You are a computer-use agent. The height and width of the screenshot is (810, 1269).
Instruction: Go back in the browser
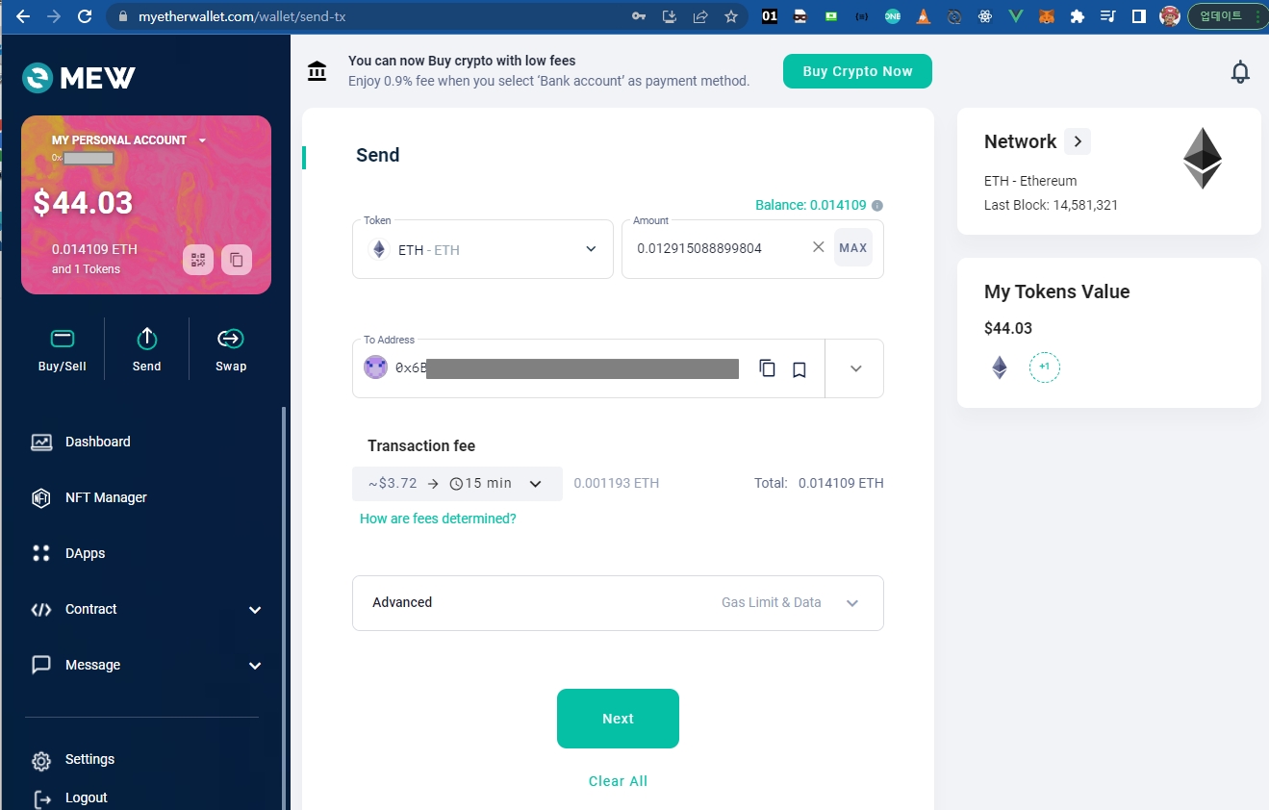(23, 16)
